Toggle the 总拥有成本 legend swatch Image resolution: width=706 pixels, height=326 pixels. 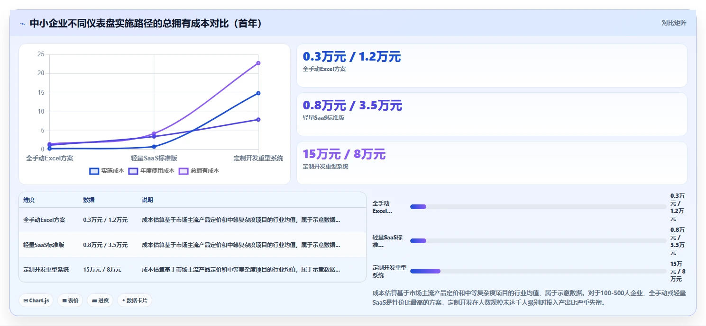(x=183, y=171)
